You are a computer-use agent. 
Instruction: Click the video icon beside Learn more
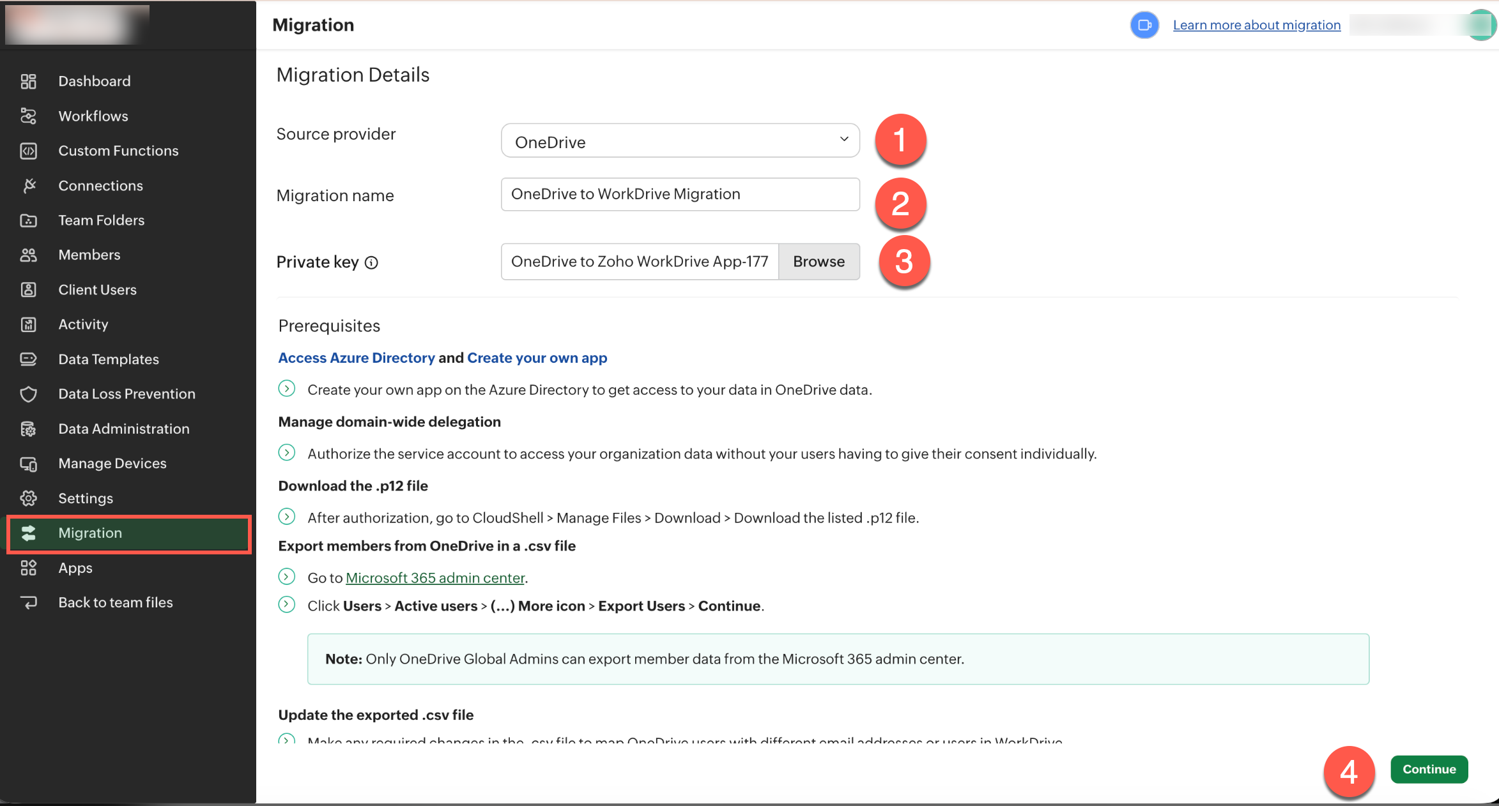click(1144, 25)
